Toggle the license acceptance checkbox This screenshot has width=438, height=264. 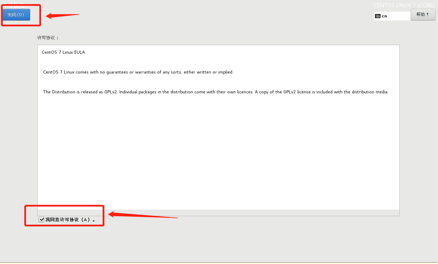(41, 219)
